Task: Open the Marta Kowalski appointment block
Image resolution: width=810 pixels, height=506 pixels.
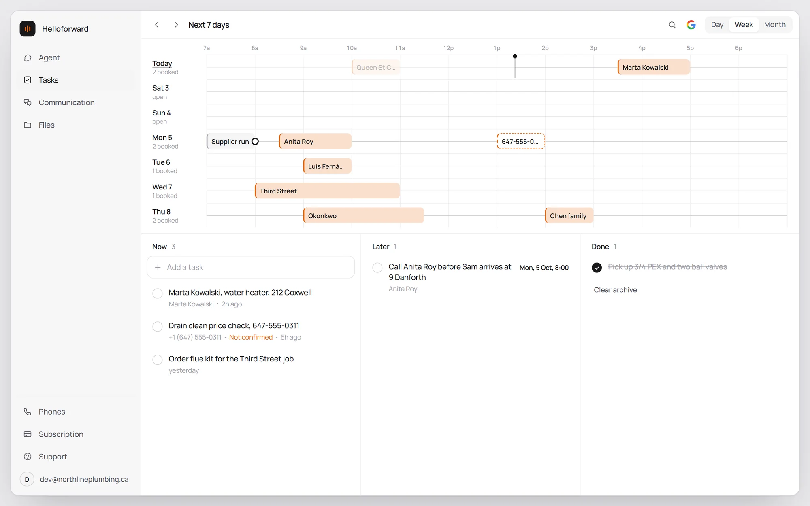Action: pos(654,67)
